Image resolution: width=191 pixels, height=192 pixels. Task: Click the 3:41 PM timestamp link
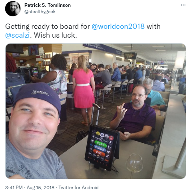(x=14, y=188)
